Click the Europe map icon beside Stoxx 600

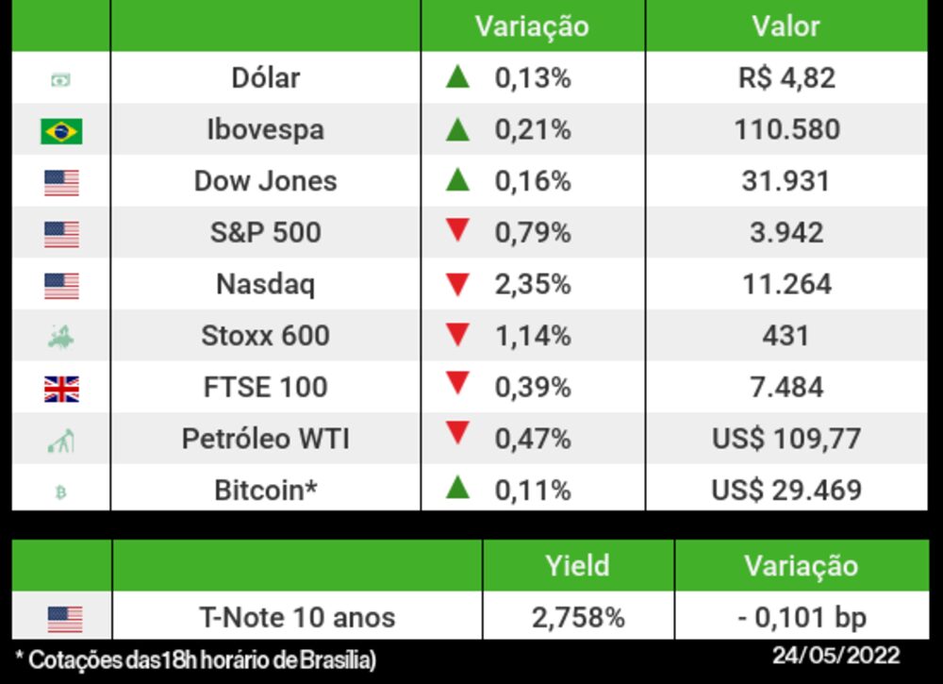60,337
